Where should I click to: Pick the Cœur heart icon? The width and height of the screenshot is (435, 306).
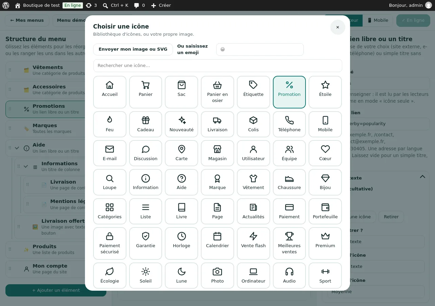pyautogui.click(x=325, y=153)
